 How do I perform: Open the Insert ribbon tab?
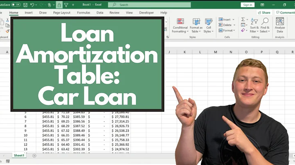(29, 13)
